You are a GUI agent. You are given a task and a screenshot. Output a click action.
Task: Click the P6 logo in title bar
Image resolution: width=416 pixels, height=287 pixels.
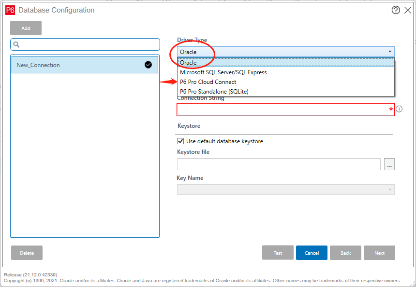click(x=10, y=10)
